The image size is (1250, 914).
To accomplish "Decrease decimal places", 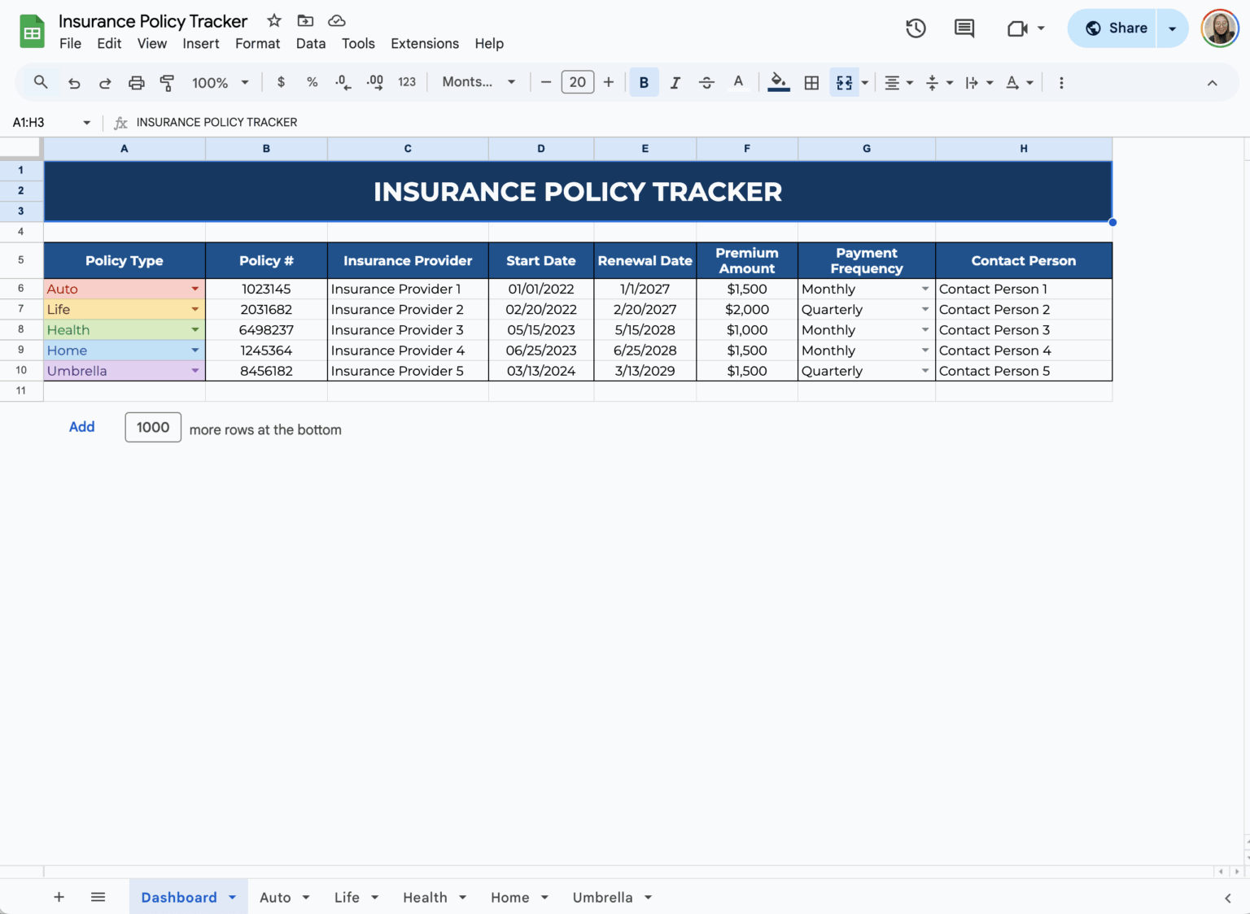I will 343,82.
